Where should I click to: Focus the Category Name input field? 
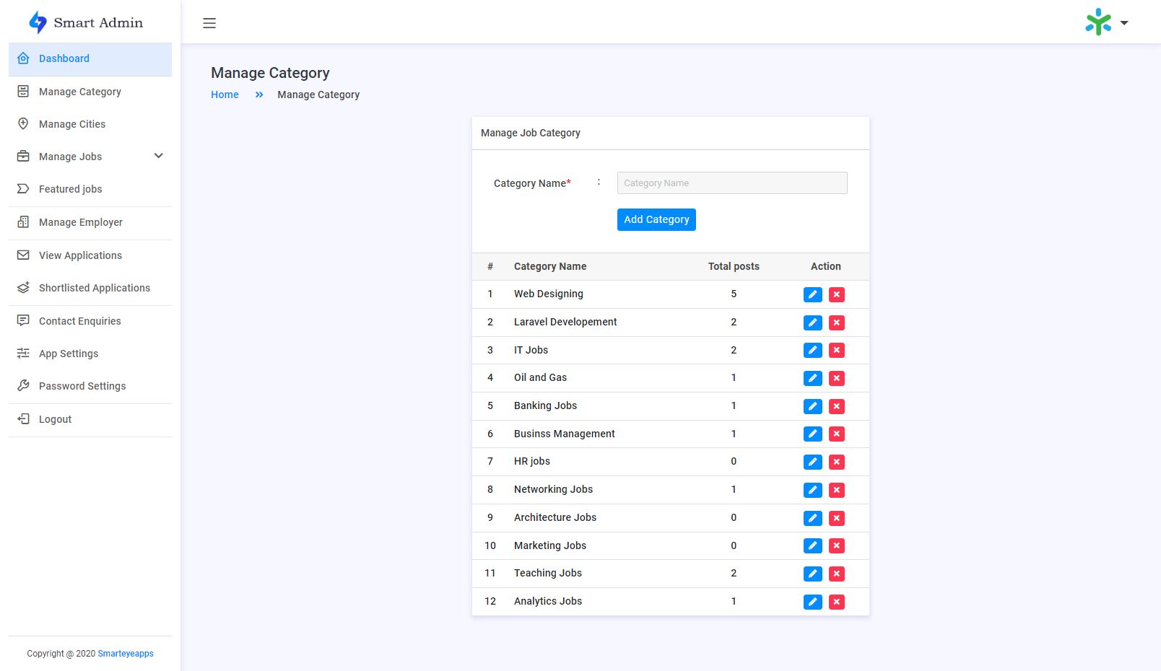(731, 183)
